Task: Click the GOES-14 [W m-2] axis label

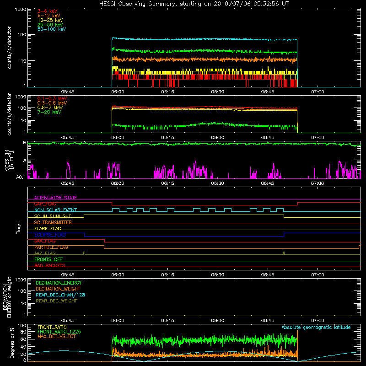Action: (x=9, y=160)
